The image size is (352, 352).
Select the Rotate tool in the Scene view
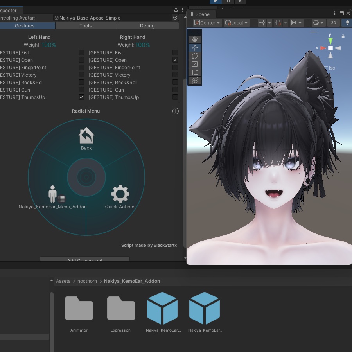tap(195, 56)
